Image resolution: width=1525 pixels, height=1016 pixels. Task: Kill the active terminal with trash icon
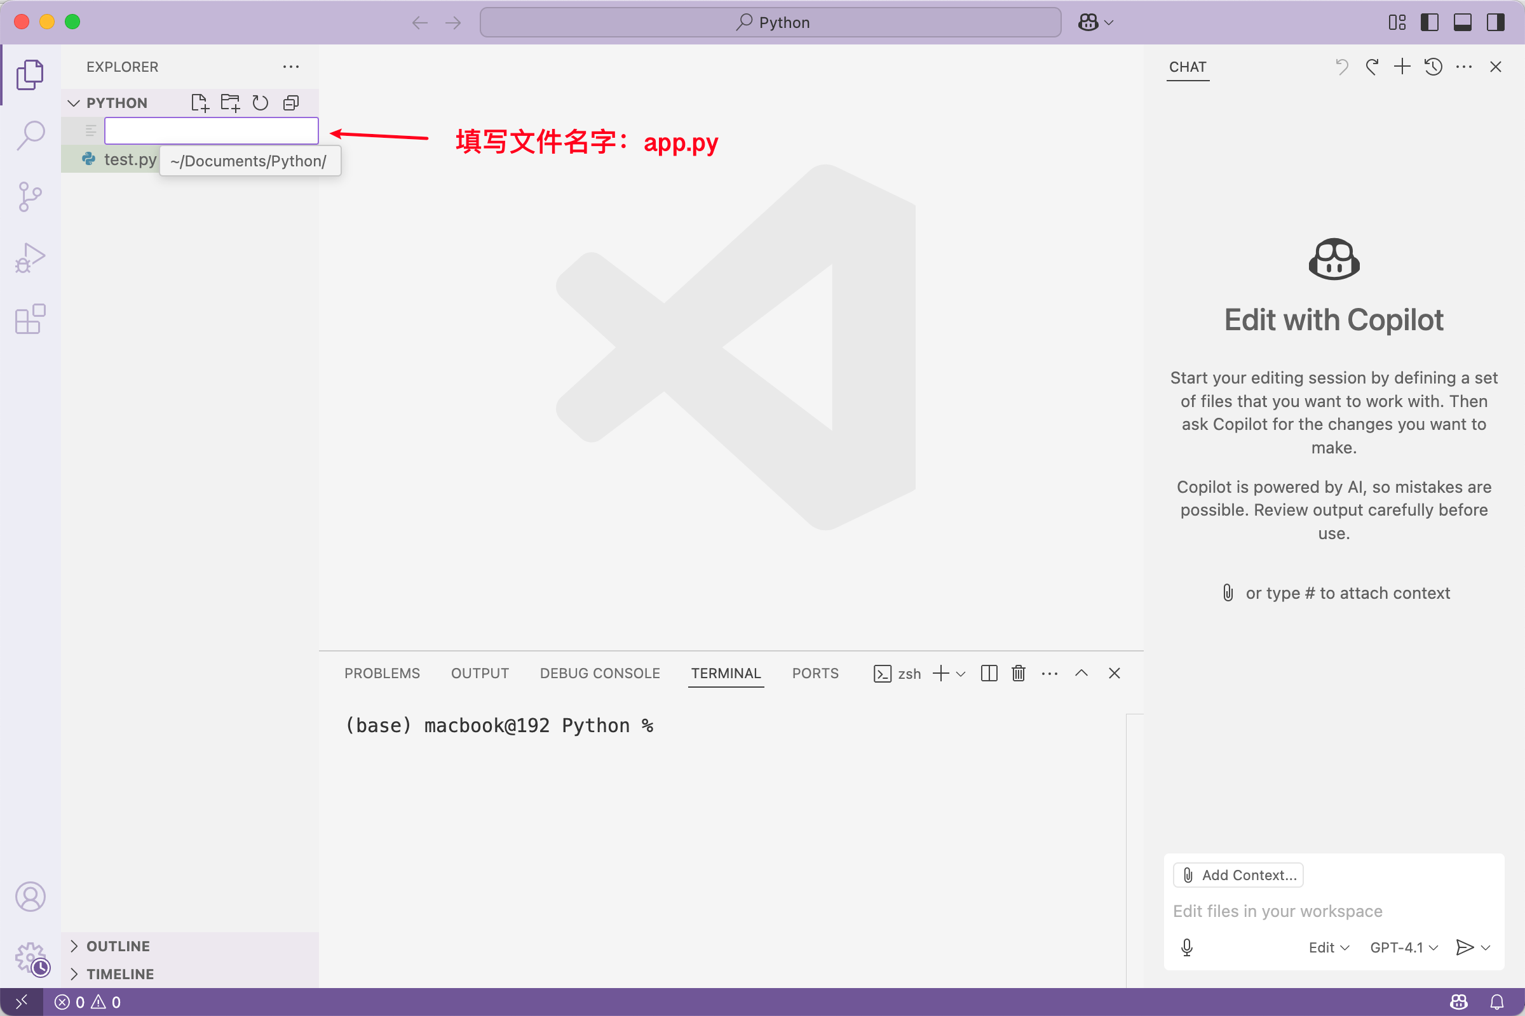[x=1017, y=673]
